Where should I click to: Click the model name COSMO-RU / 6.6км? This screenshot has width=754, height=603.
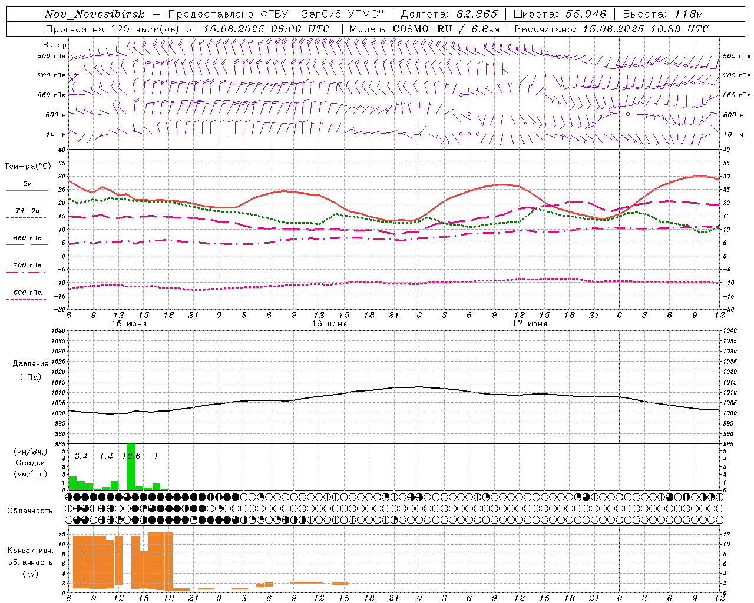pyautogui.click(x=447, y=29)
